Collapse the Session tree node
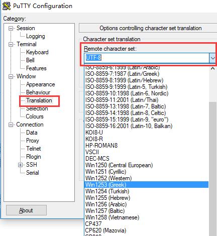 coord(11,28)
